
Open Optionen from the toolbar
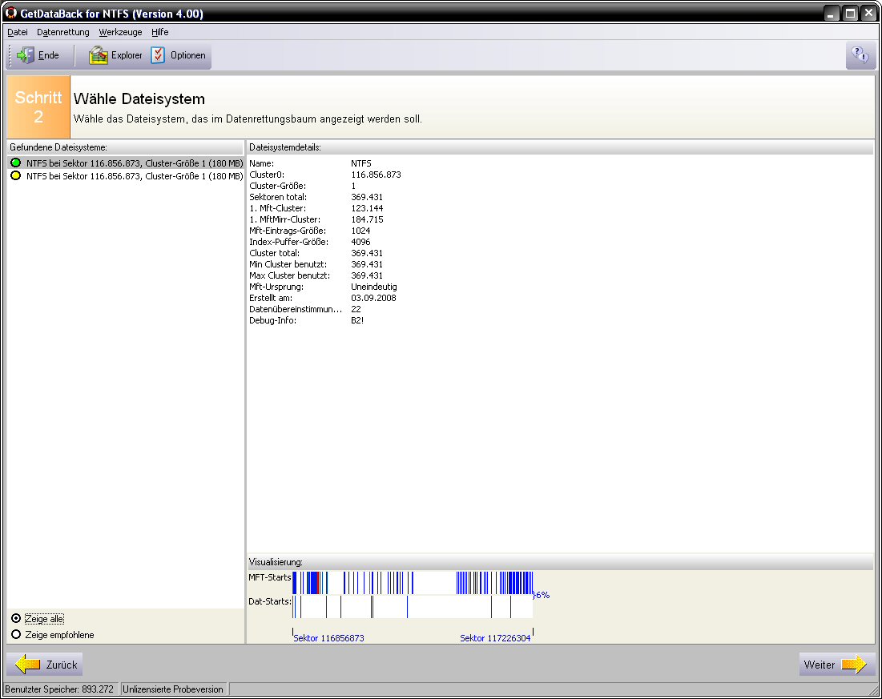coord(179,55)
